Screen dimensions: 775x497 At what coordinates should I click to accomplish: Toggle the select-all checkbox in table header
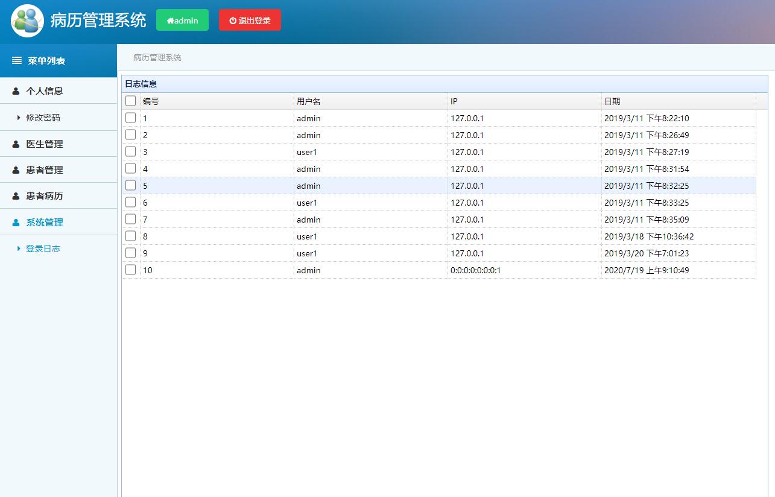coord(130,101)
